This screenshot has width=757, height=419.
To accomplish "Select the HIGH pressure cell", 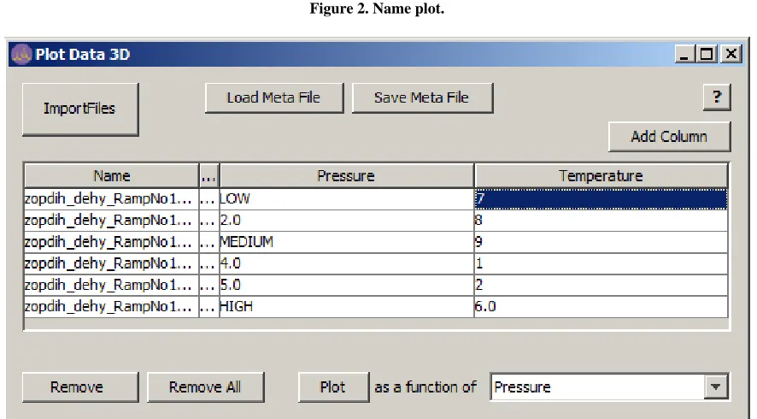I will pos(347,306).
